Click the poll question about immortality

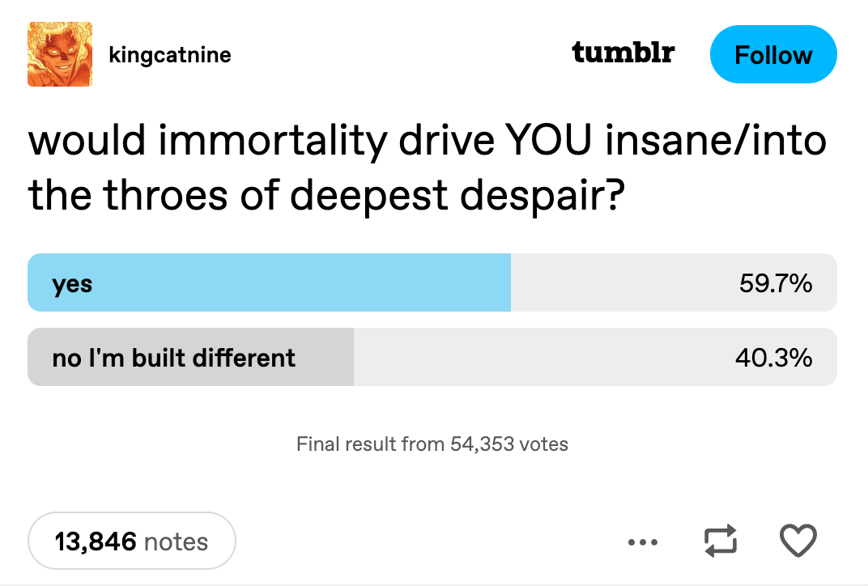(427, 168)
